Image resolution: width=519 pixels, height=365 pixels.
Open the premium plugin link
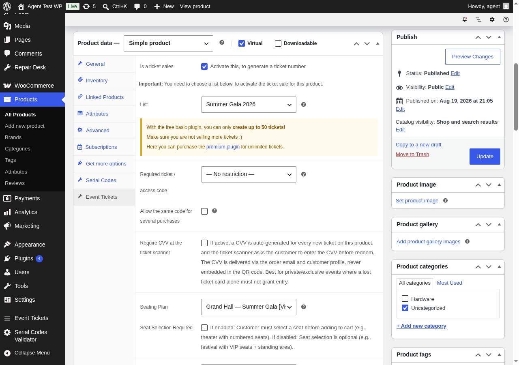pyautogui.click(x=223, y=147)
